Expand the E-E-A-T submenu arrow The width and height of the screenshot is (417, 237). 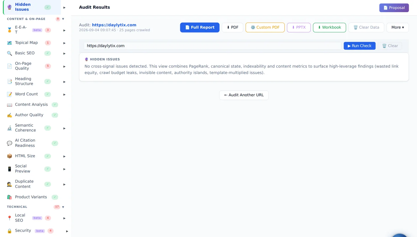[x=65, y=30]
